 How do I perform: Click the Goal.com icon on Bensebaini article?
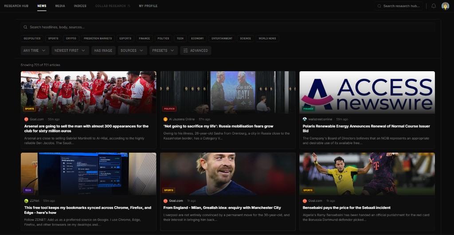coord(305,200)
